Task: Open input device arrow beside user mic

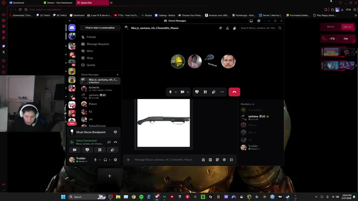Action: click(100, 160)
